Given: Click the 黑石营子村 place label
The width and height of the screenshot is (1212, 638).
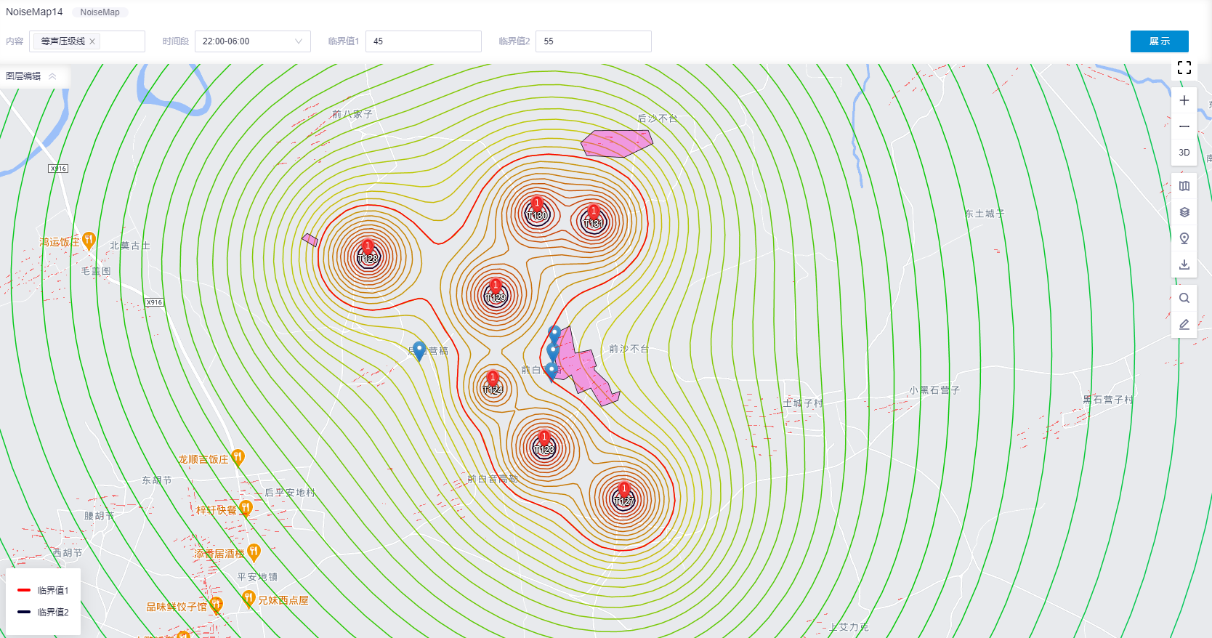Looking at the screenshot, I should tap(1108, 400).
